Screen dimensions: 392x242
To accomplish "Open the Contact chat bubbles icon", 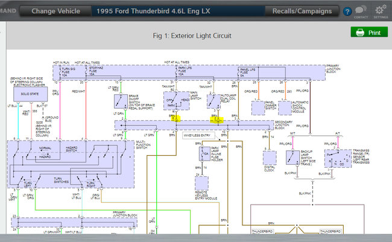I will pos(361,11).
